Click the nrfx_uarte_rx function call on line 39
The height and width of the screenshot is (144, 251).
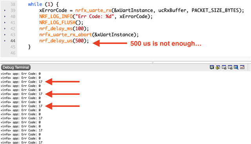click(93, 11)
